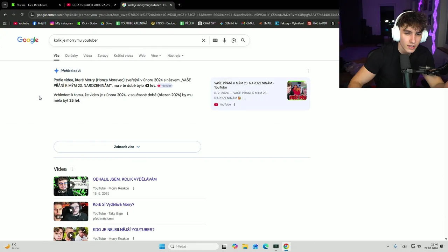Close the Kick Dashboard browser tab
Image resolution: width=448 pixels, height=252 pixels.
[x=59, y=5]
